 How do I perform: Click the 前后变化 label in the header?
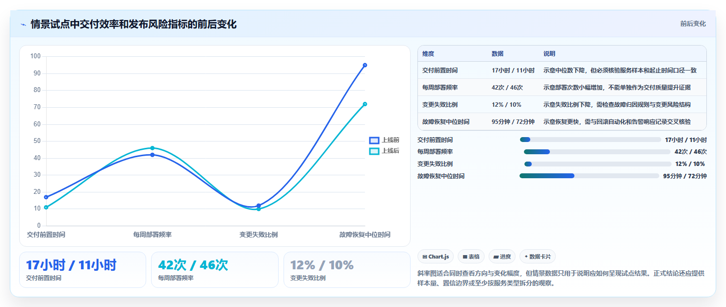(x=693, y=24)
